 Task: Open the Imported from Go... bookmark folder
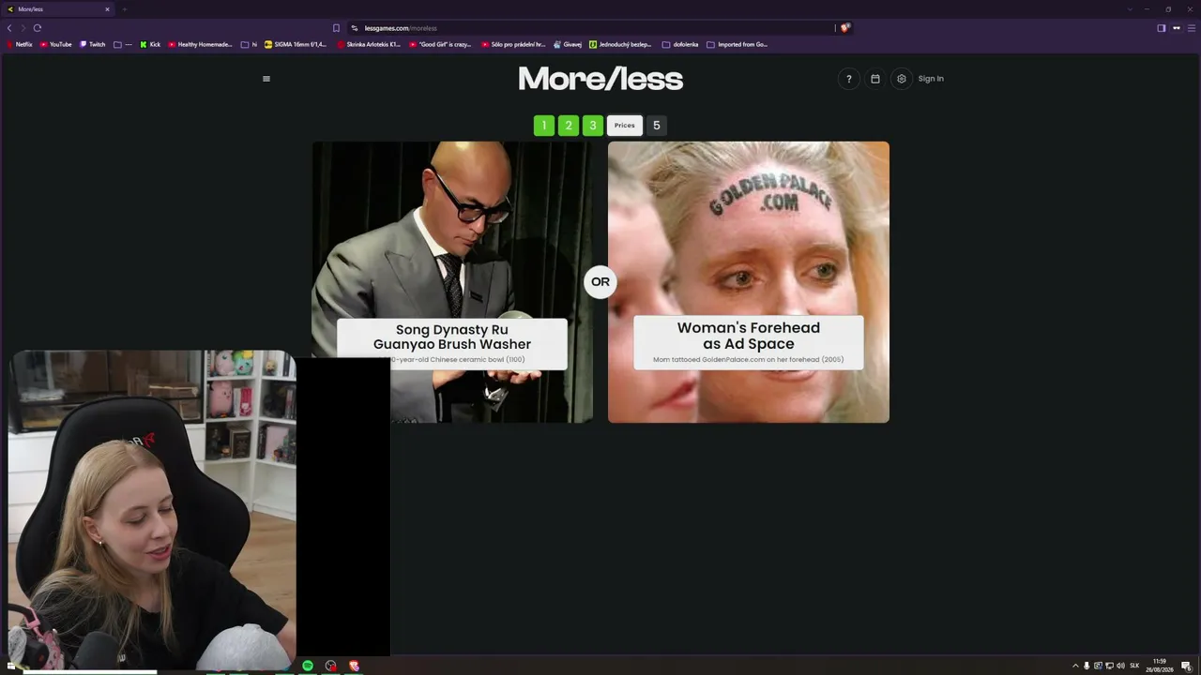click(737, 44)
